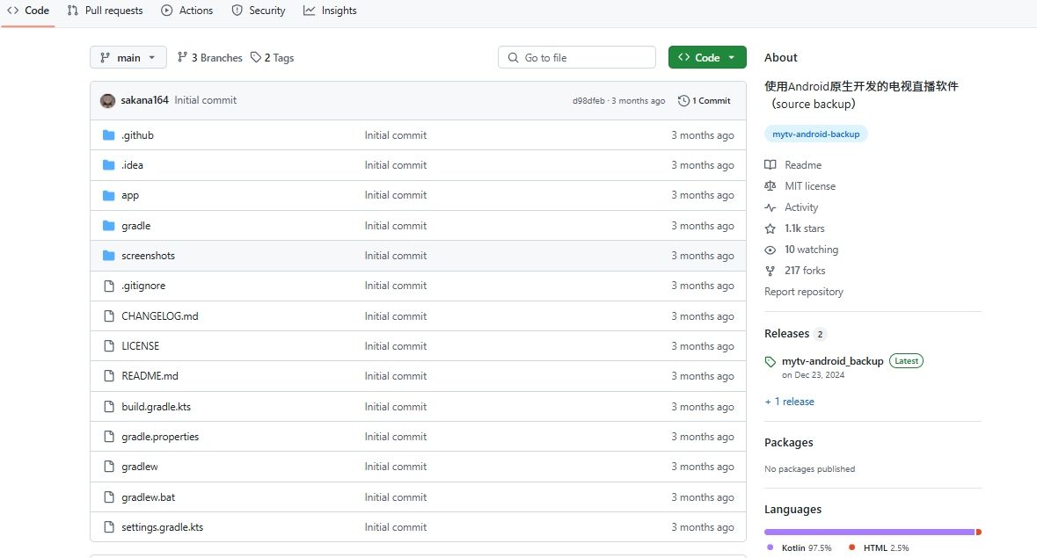The image size is (1037, 558).
Task: Click the .github folder icon
Action: 109,135
